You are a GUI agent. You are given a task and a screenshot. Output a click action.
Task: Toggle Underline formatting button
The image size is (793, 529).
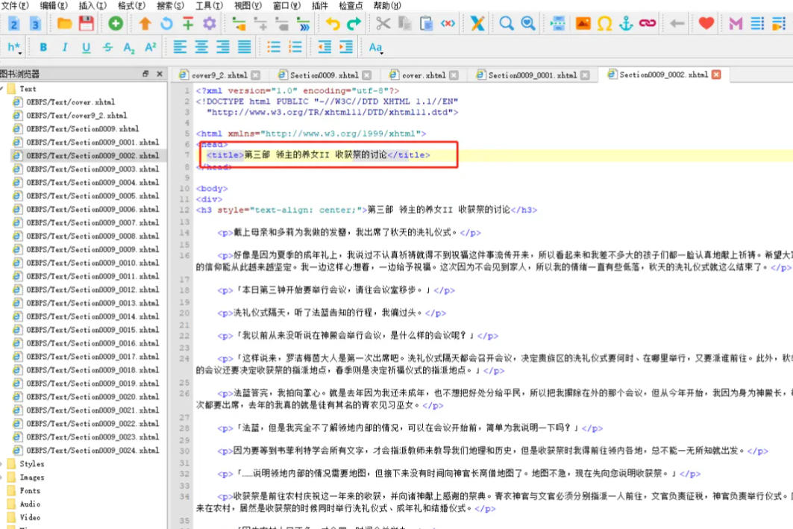(86, 47)
